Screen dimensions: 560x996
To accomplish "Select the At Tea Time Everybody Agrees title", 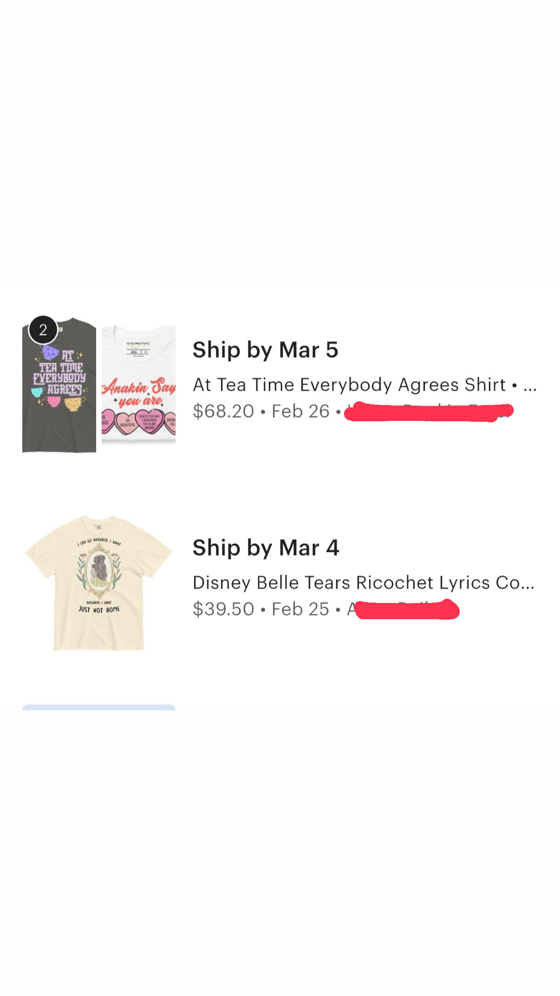I will coord(349,385).
